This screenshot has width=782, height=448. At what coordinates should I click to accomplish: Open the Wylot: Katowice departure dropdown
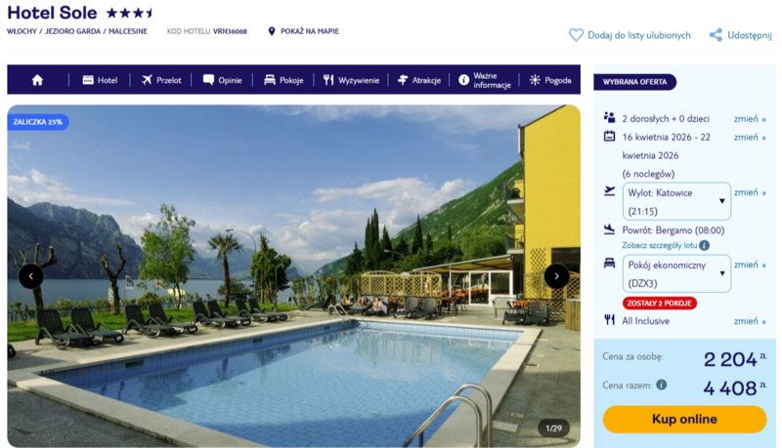[x=676, y=202]
